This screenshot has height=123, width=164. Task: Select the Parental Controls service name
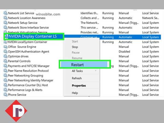(x=19, y=61)
